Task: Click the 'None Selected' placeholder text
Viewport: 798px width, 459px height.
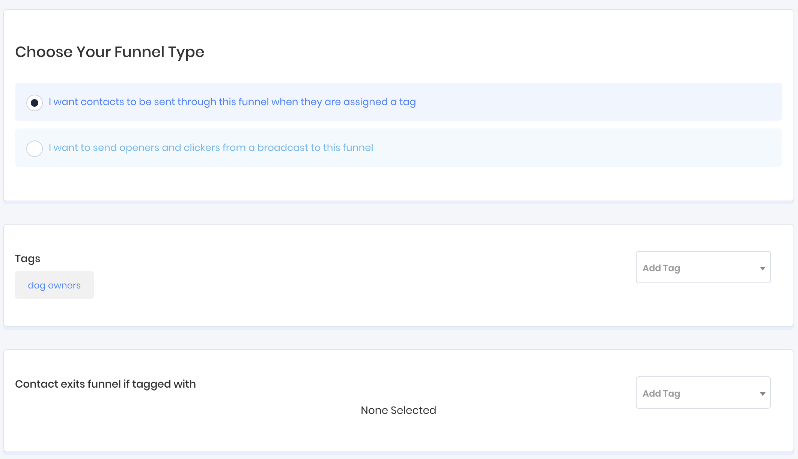Action: coord(398,410)
